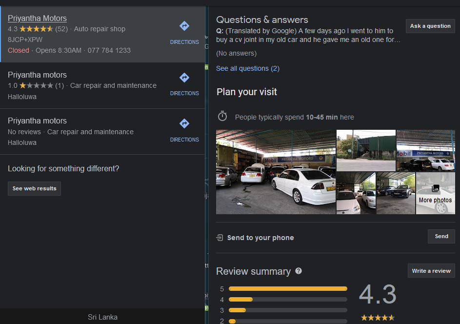The image size is (460, 324).
Task: Open See all questions (2) link
Action: click(248, 68)
